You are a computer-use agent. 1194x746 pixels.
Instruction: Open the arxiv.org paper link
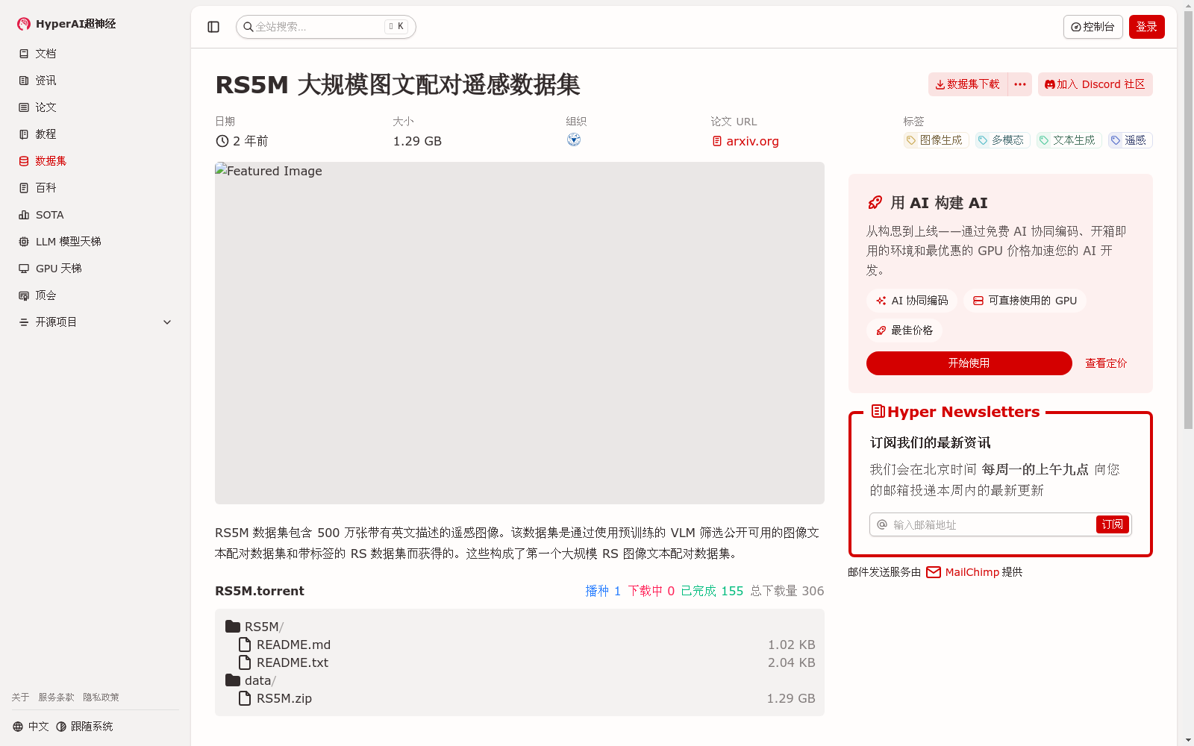[x=751, y=140]
